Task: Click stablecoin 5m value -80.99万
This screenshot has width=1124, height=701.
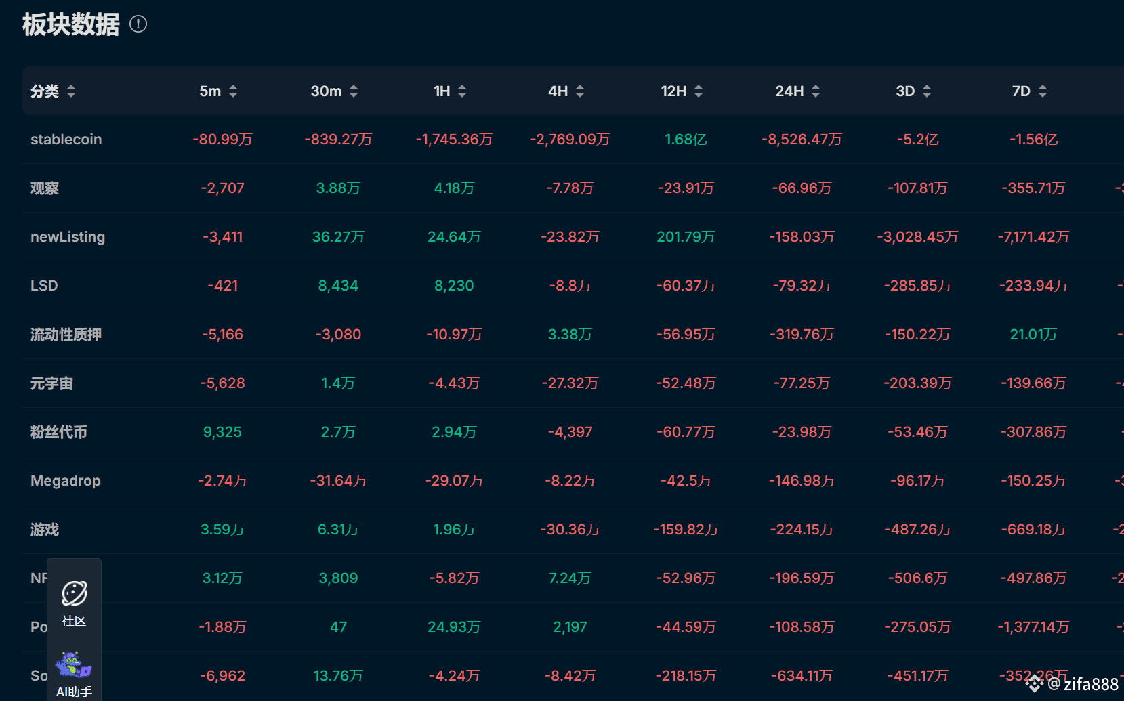Action: (x=222, y=140)
